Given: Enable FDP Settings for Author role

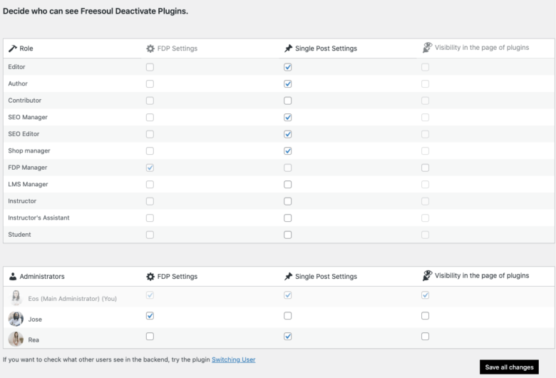Looking at the screenshot, I should click(x=150, y=83).
